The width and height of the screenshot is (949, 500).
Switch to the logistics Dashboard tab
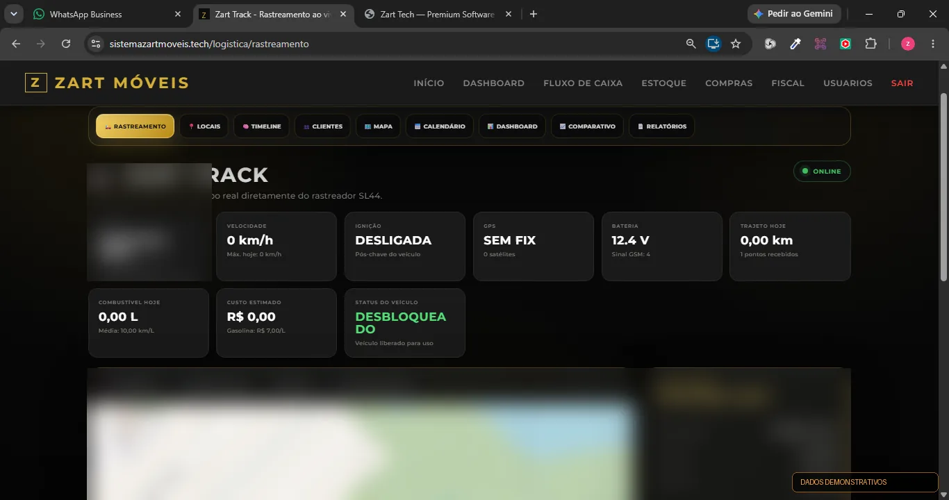[512, 126]
